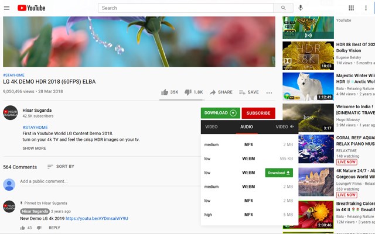Open 4K Nature 24/7 mountain thumbnail
Screen dimensions: 375x234
pyautogui.click(x=316, y=182)
